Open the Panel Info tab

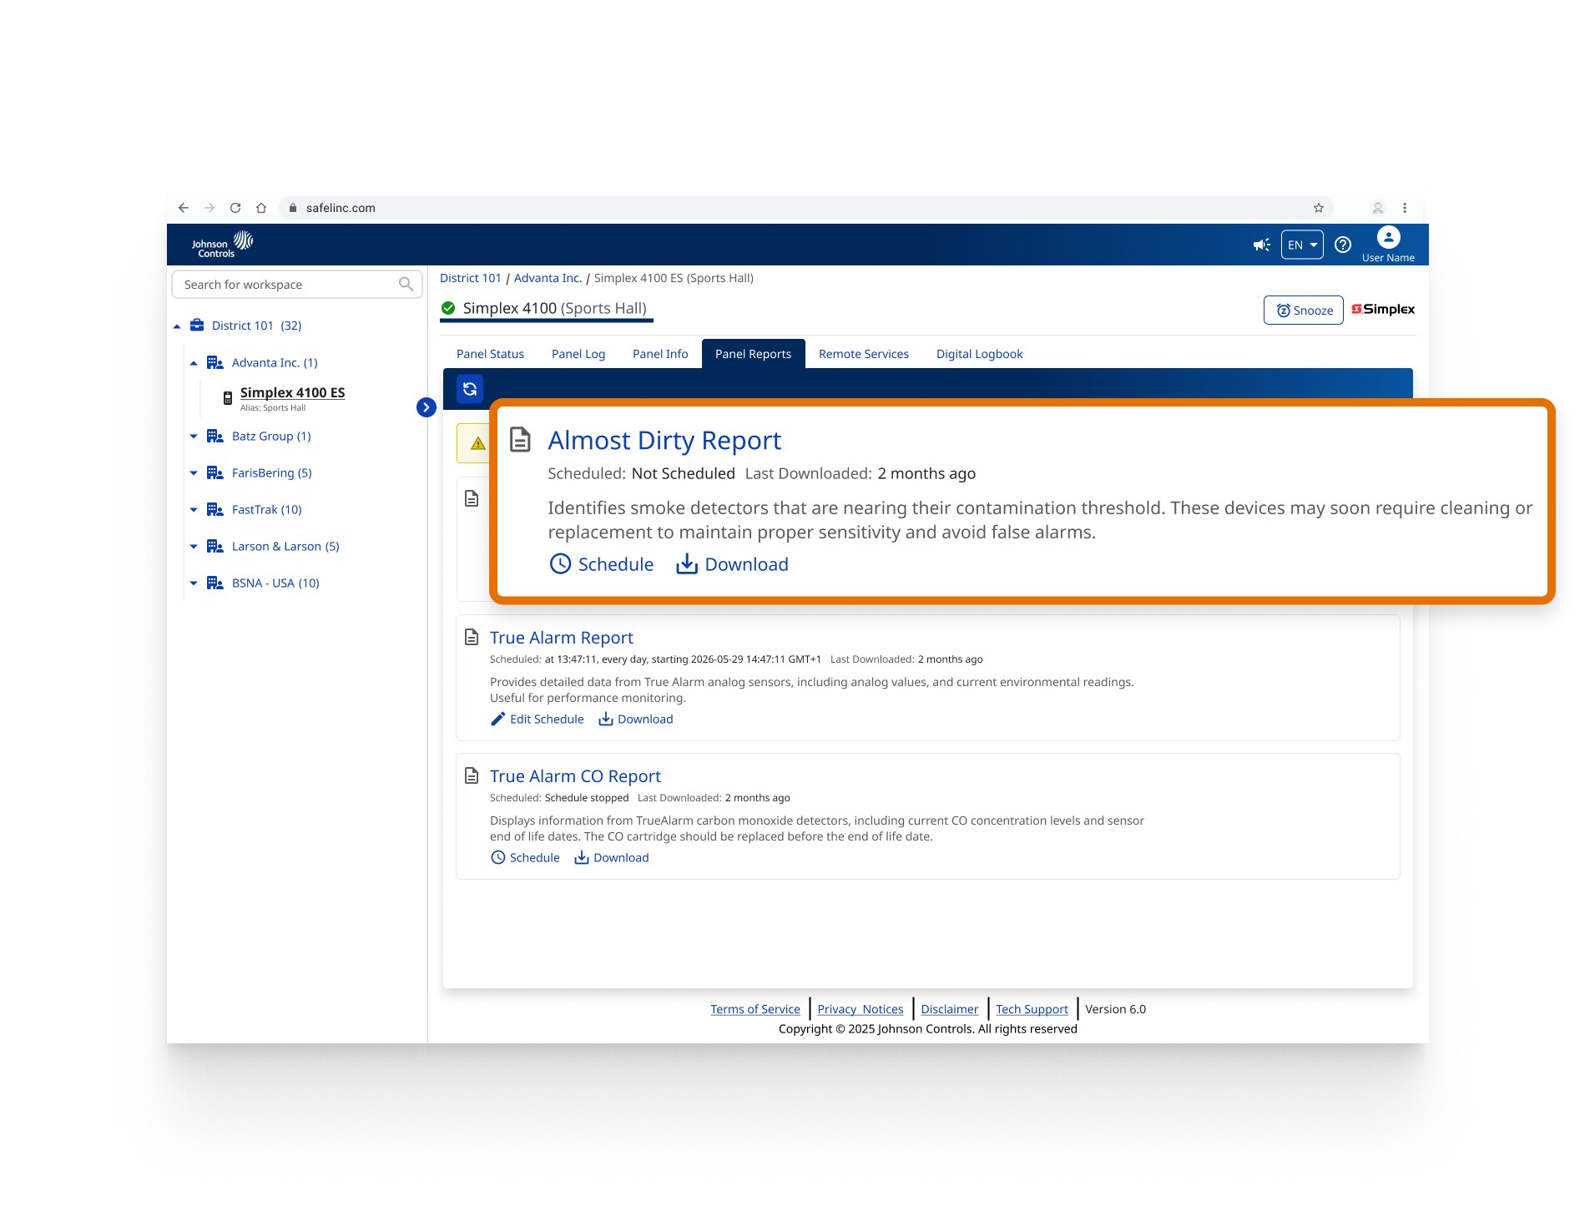pyautogui.click(x=660, y=354)
